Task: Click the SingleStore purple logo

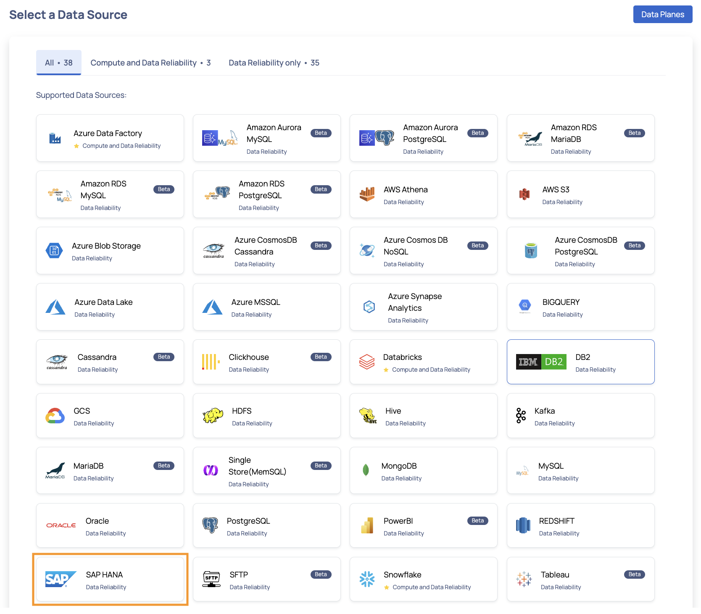Action: click(211, 470)
